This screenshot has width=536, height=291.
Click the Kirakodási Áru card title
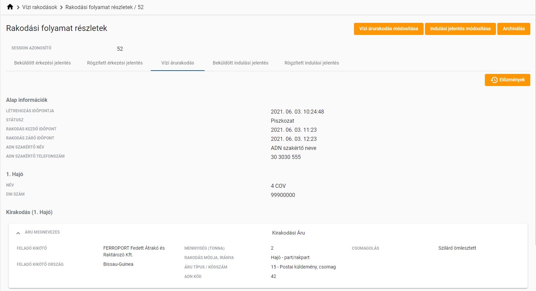[288, 233]
